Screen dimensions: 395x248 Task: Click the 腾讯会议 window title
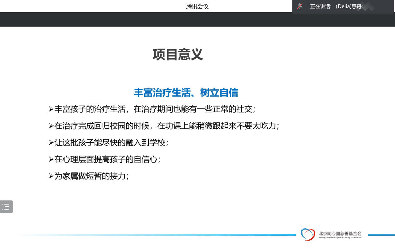(x=197, y=6)
